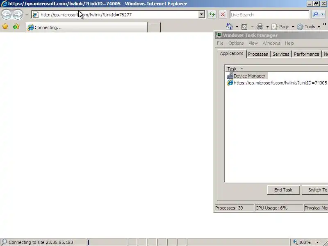328x246 pixels.
Task: Click the Forward navigation arrow
Action: click(x=18, y=15)
